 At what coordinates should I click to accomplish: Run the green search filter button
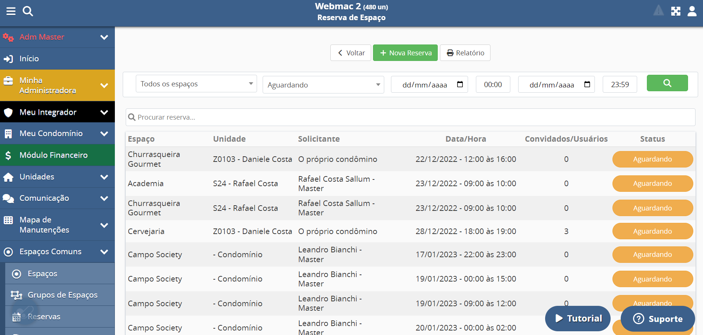coord(667,83)
